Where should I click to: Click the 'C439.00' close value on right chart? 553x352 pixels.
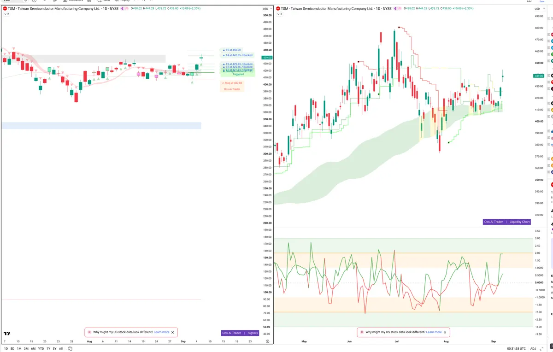click(x=447, y=9)
